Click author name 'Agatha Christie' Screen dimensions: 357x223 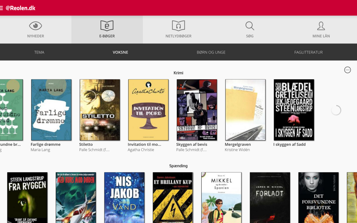[141, 150]
